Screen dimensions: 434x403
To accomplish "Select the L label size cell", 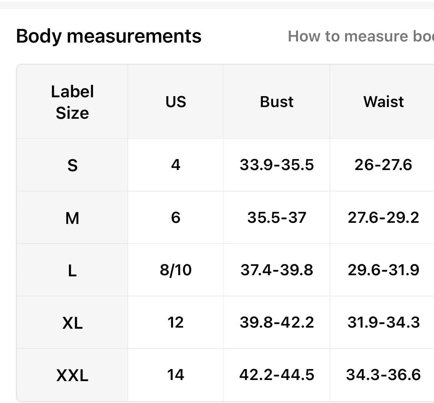I will point(72,270).
